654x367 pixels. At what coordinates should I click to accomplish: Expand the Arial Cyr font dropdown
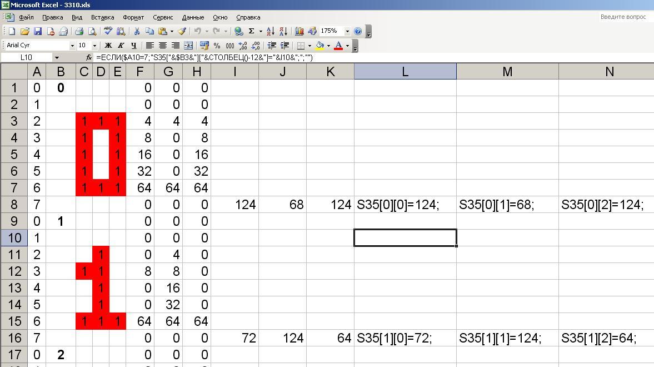pyautogui.click(x=72, y=46)
